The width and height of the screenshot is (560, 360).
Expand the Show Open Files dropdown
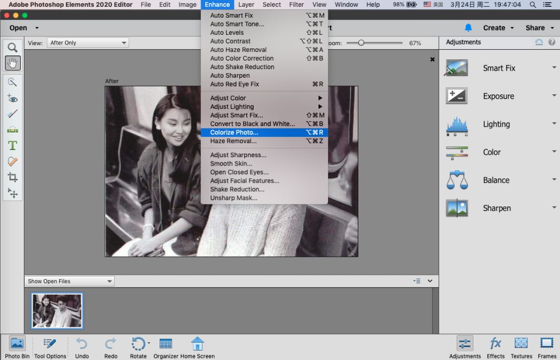(x=69, y=281)
